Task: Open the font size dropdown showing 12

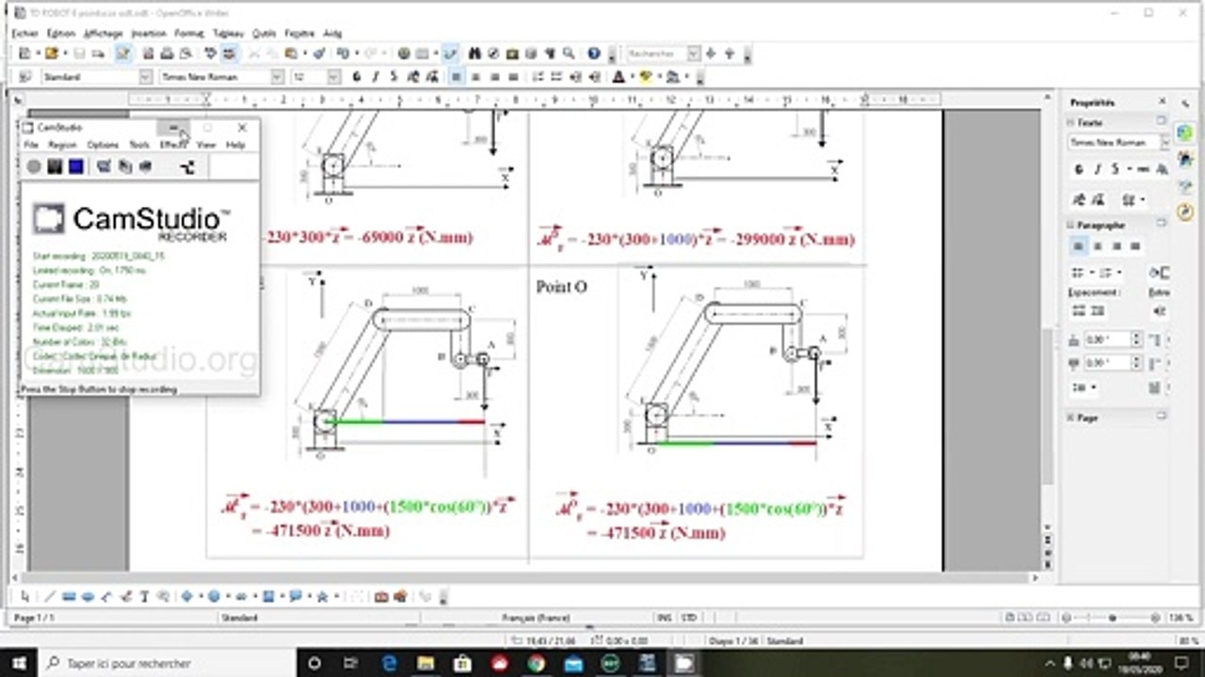Action: coord(334,77)
